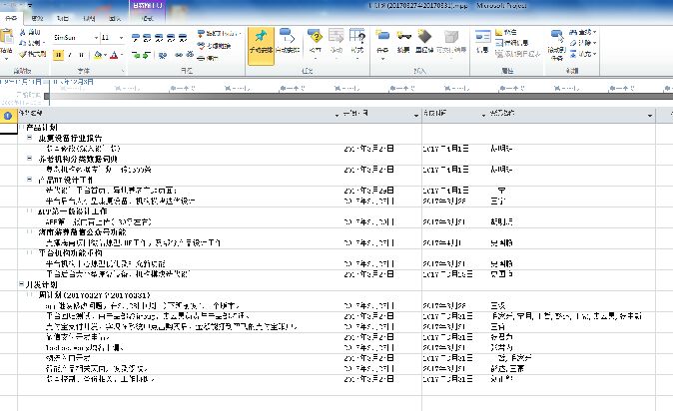This screenshot has height=411, width=673.
Task: Click the Paste clipboard icon
Action: (x=8, y=43)
